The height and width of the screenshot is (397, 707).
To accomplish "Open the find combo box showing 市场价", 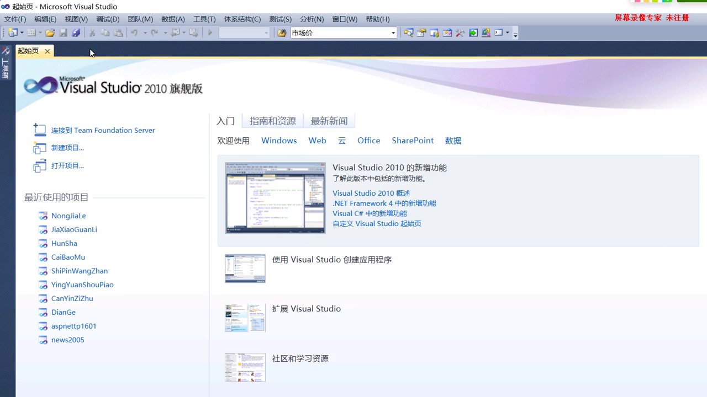I will pyautogui.click(x=344, y=33).
